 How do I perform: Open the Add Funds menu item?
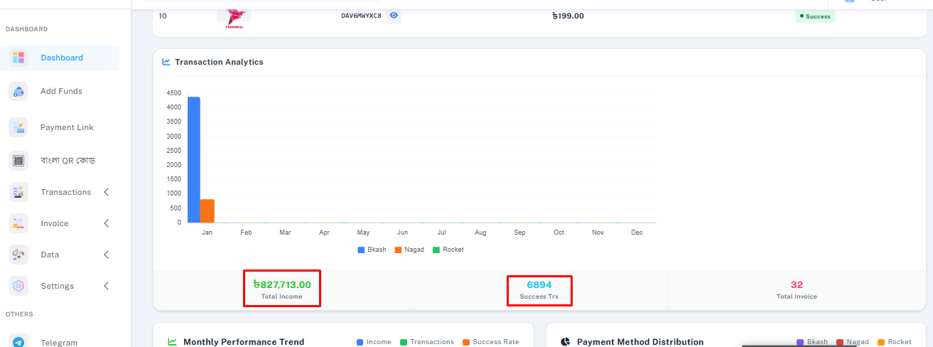click(x=61, y=91)
